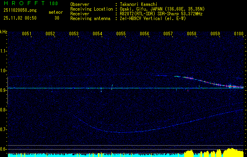247x157 pixels.
Task: Click the meteor count value 30
Action: [57, 18]
